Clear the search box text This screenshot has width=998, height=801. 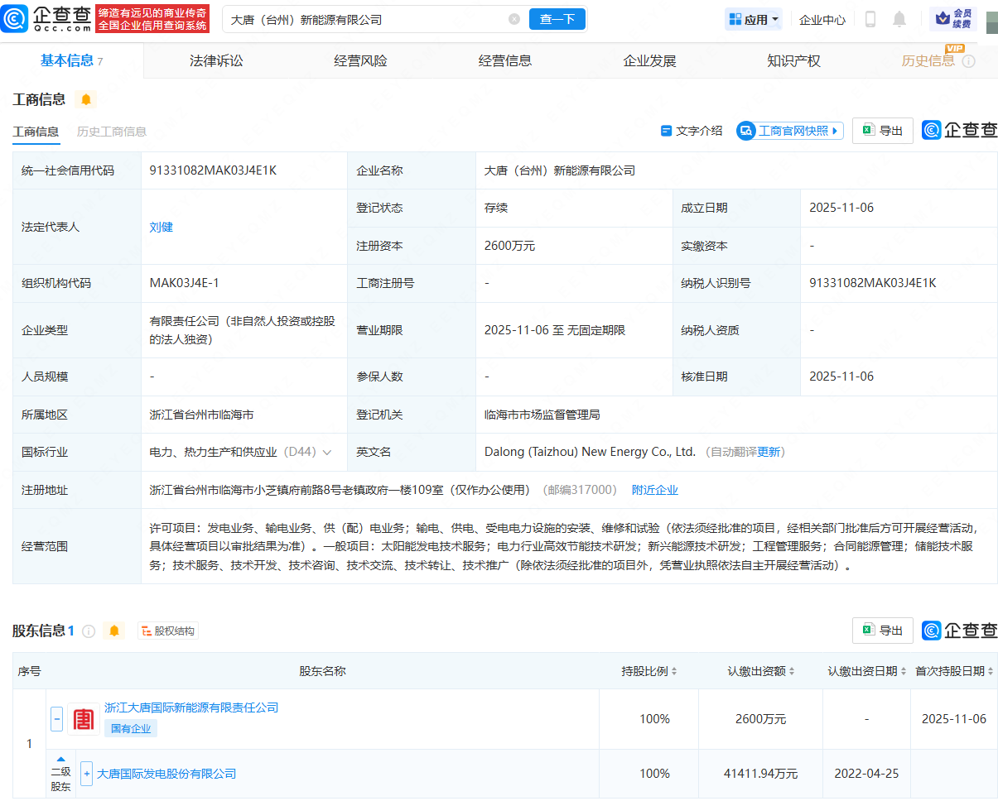(514, 19)
